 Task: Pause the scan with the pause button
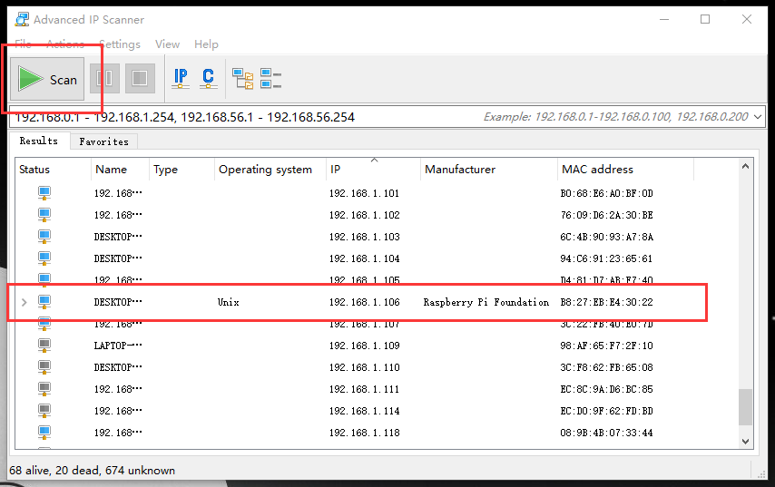(104, 78)
